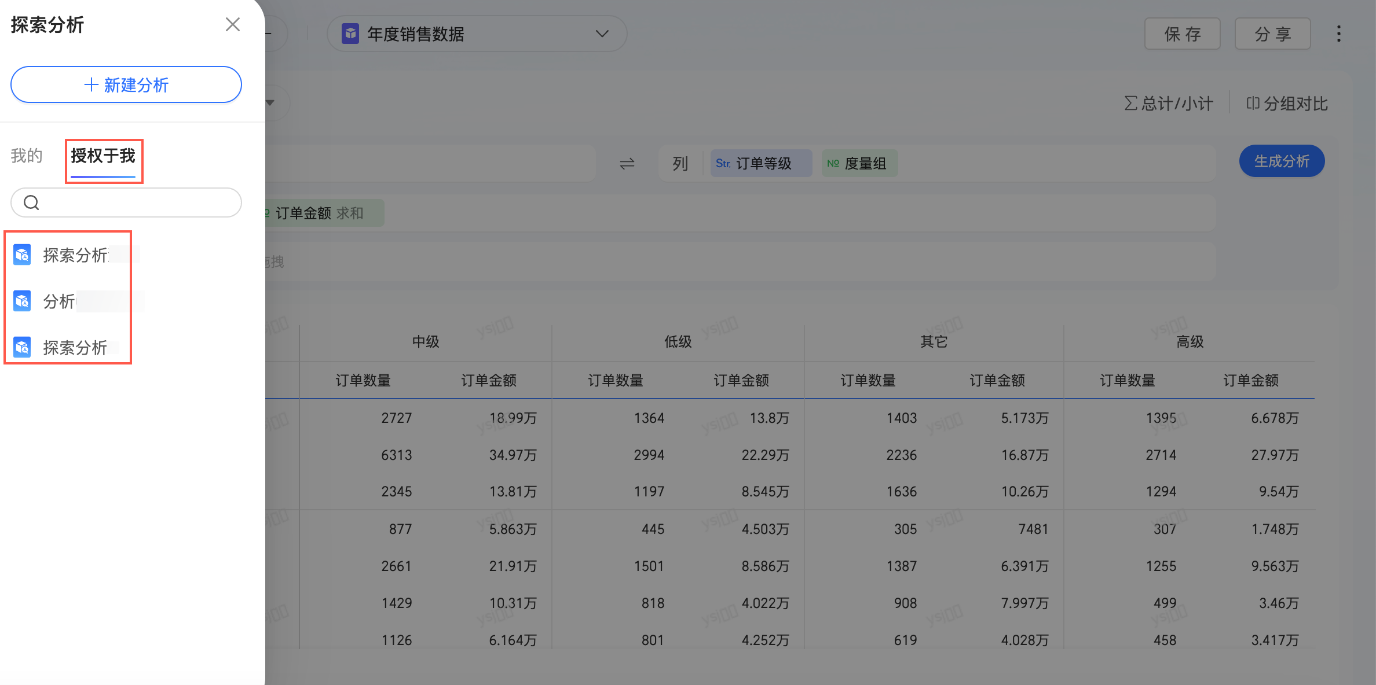The height and width of the screenshot is (685, 1376).
Task: Switch to the 我的 tab
Action: 27,156
